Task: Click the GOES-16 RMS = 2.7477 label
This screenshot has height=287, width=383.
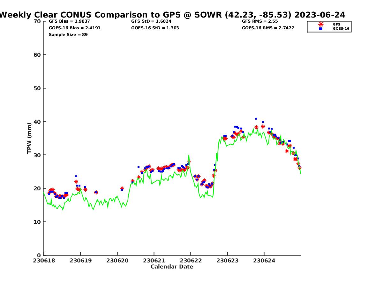Action: click(268, 28)
